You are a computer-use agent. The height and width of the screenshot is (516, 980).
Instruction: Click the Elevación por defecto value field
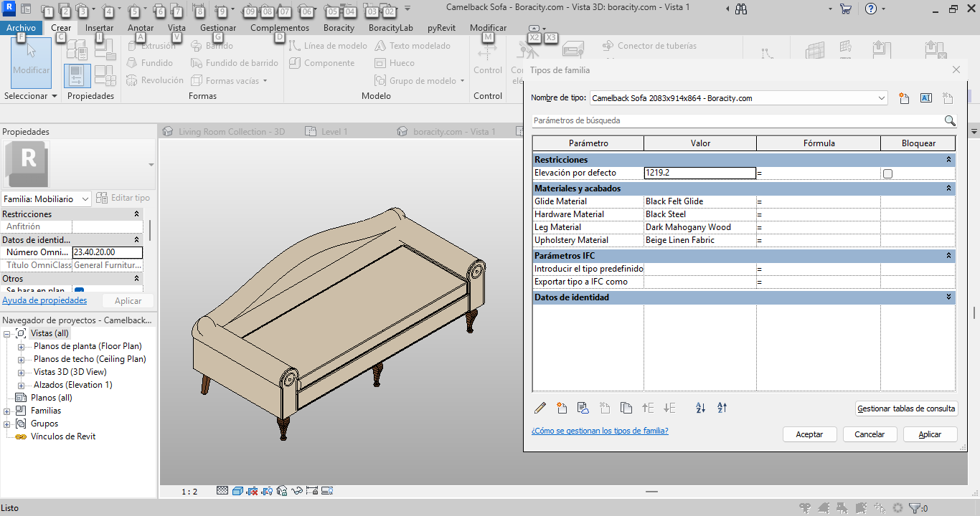[700, 173]
